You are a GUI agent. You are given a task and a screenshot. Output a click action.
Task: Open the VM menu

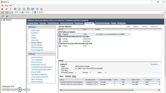[x=11, y=5]
